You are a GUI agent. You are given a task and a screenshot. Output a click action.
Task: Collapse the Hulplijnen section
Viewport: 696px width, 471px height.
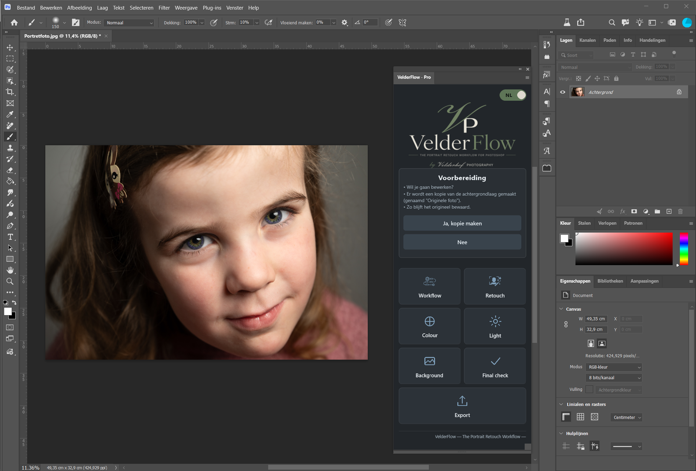click(x=561, y=433)
